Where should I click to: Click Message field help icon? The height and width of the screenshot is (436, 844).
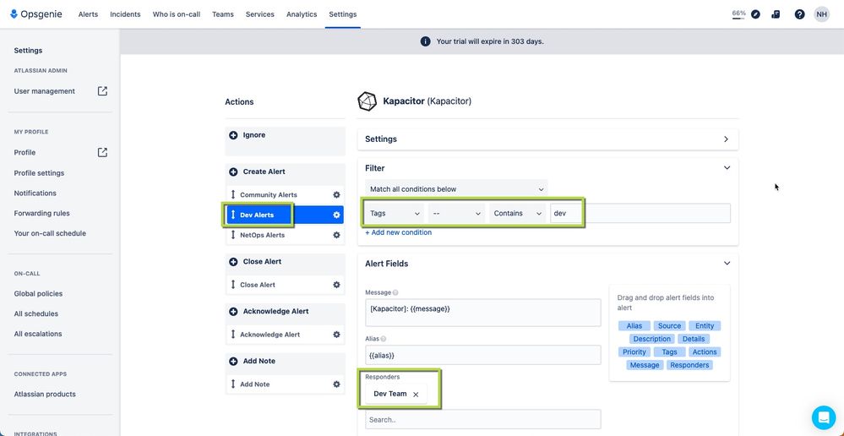[x=395, y=293]
